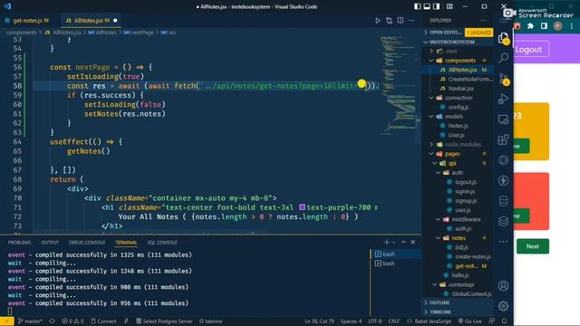Open the Accounts icon in the activity bar

(x=504, y=285)
